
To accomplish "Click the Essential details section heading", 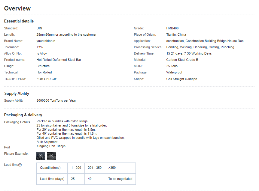I will 19,21.
